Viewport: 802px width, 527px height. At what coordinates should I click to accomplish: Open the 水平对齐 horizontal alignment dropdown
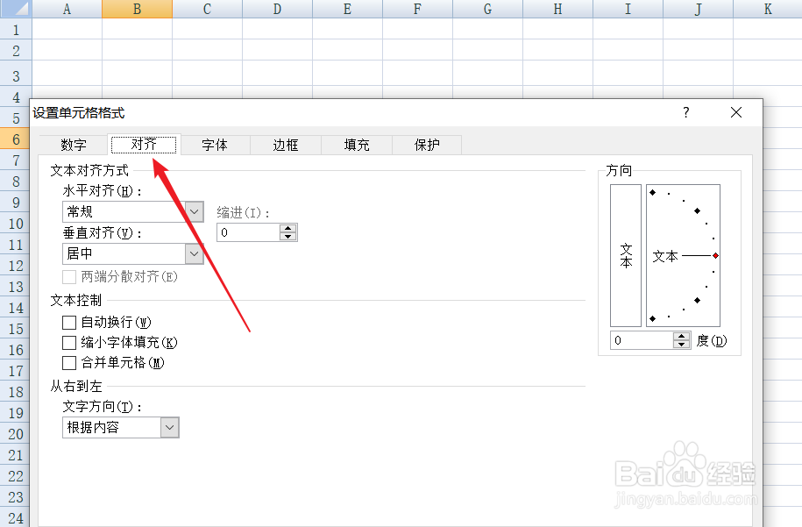(195, 211)
